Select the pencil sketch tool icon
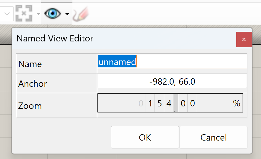This screenshot has height=159, width=261. click(80, 14)
